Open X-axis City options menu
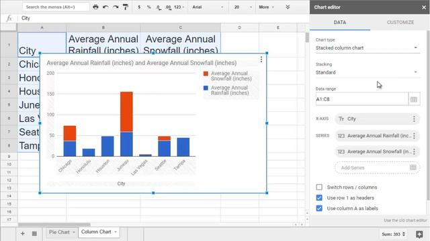430x241 pixels. point(414,119)
